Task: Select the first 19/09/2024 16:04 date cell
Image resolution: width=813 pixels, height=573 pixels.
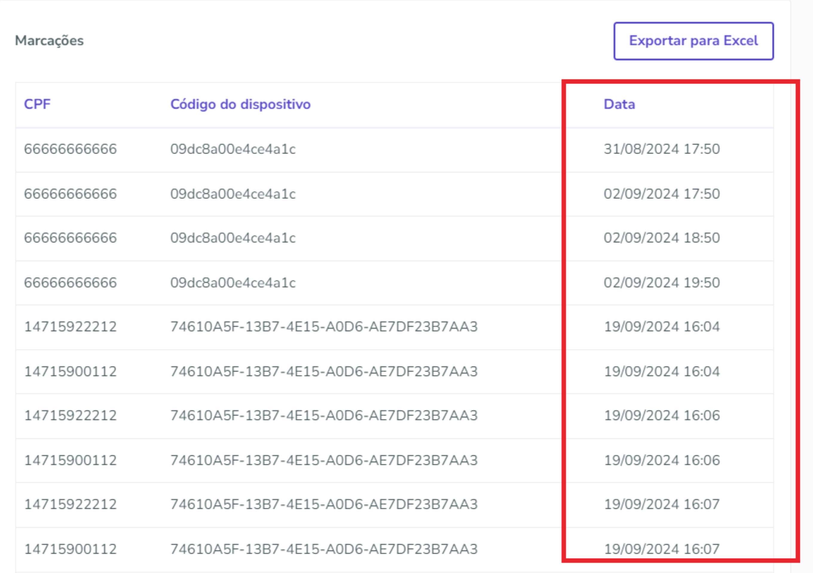Action: tap(661, 327)
